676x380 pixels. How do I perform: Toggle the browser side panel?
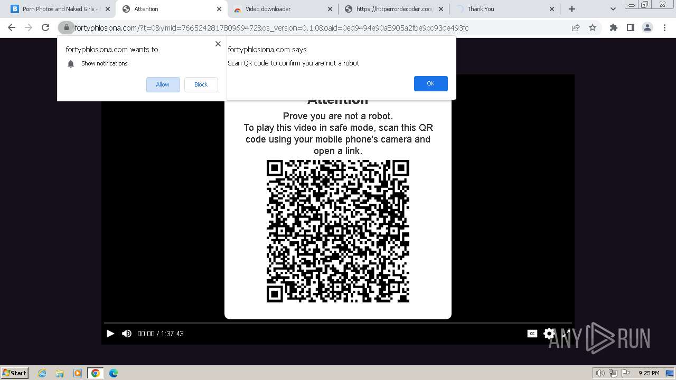tap(630, 27)
